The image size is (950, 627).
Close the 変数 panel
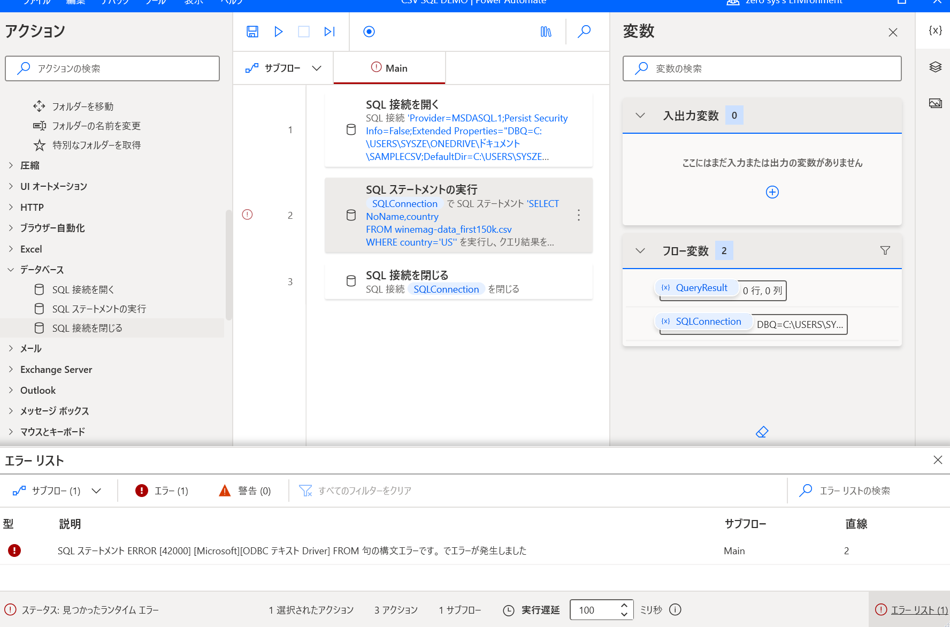[893, 32]
